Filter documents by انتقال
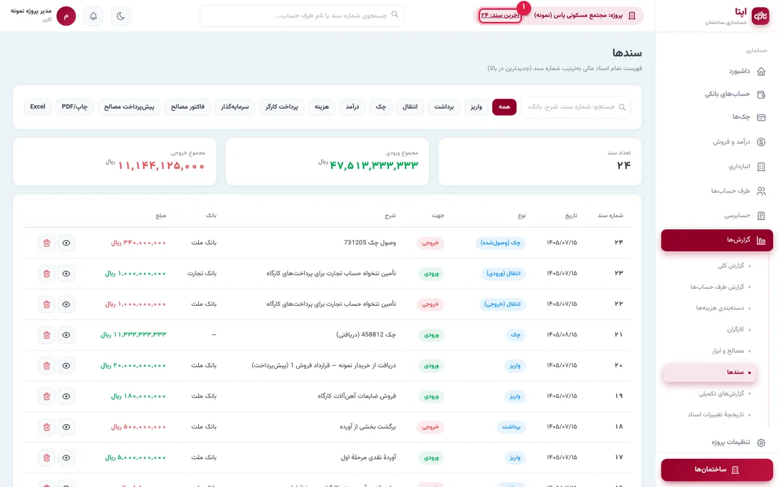 coord(410,107)
